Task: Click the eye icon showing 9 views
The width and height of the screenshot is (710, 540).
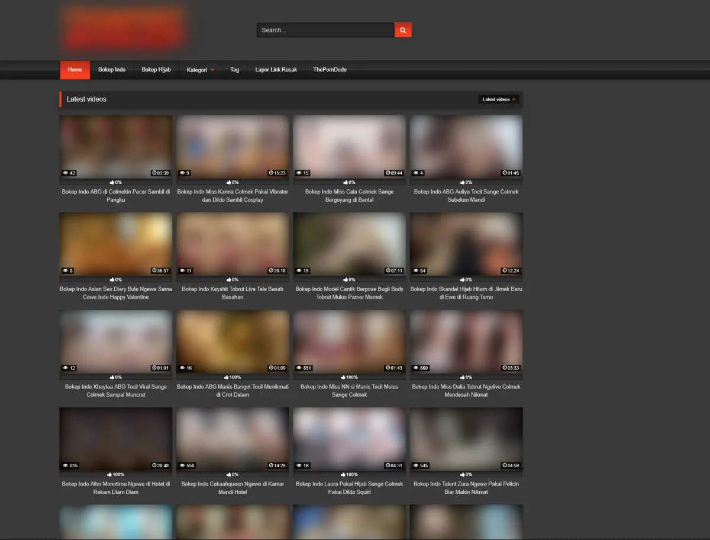Action: pos(182,173)
